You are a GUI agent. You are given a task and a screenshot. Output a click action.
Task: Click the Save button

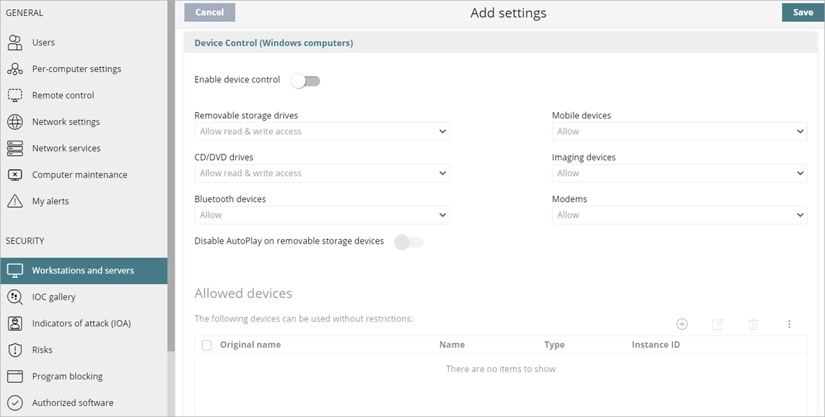803,12
